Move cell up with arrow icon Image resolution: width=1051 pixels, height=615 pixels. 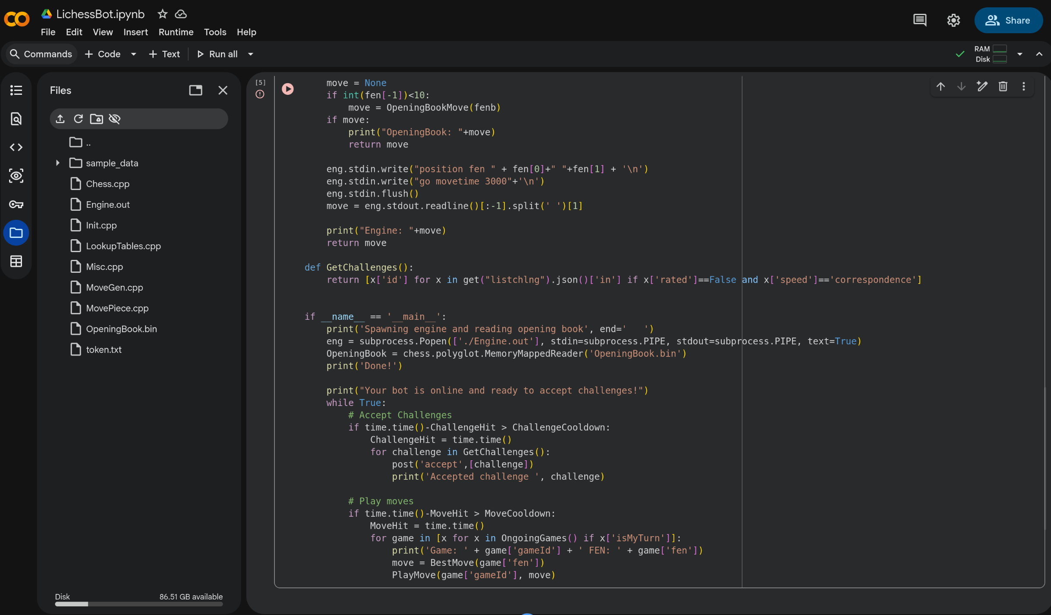[x=941, y=87]
